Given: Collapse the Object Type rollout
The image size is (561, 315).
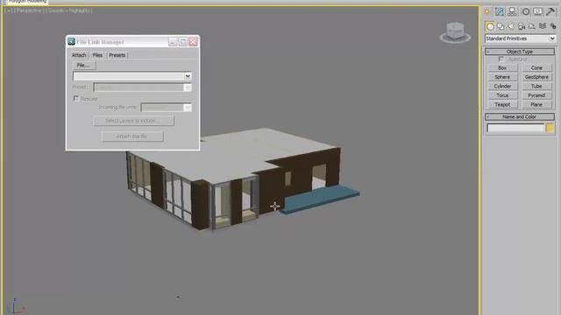Looking at the screenshot, I should coord(520,52).
